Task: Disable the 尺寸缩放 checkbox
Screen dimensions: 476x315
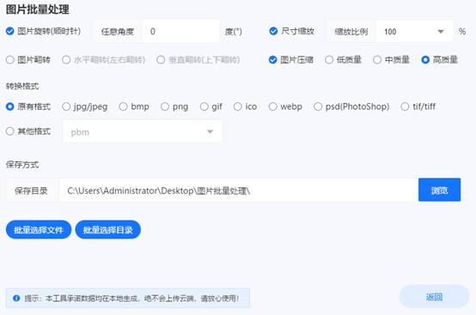Action: coord(273,31)
